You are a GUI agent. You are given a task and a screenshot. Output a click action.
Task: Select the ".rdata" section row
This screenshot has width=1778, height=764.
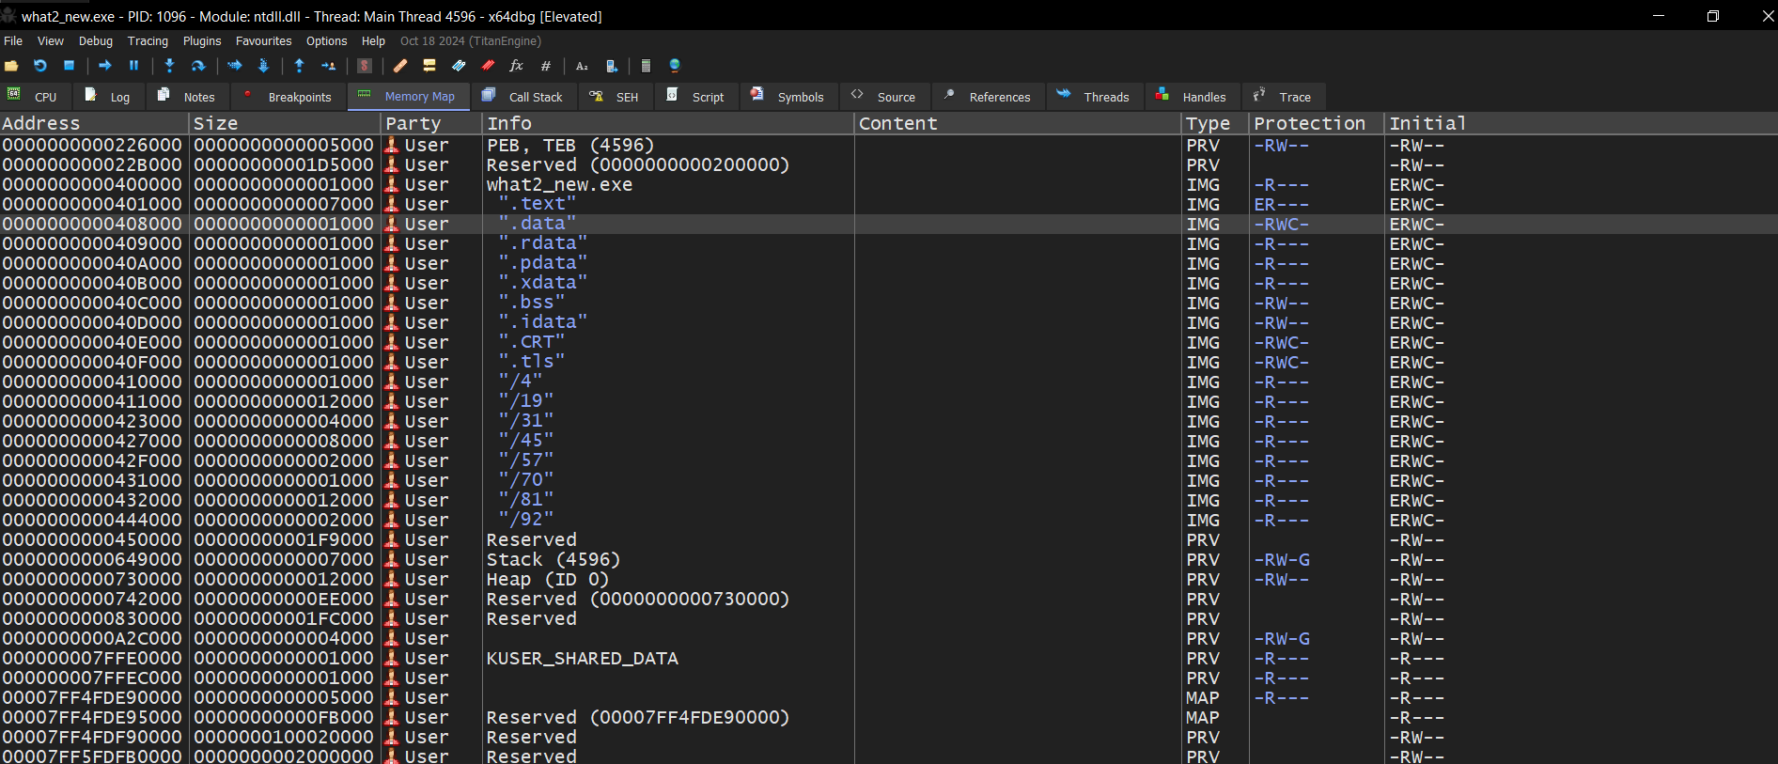pos(889,243)
